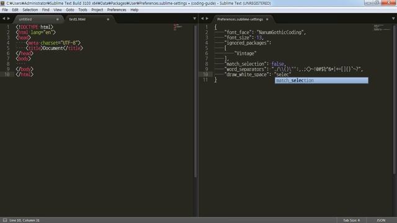The width and height of the screenshot is (397, 223).
Task: Close the untitled tab
Action: click(x=58, y=19)
